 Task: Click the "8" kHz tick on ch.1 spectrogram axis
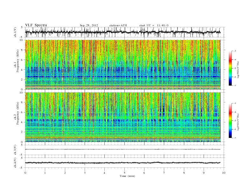click(x=22, y=50)
